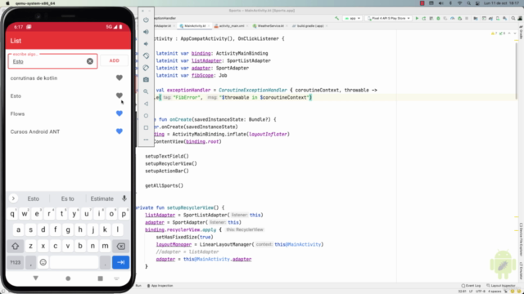
Task: Tap the keyboard space bar
Action: click(x=75, y=262)
